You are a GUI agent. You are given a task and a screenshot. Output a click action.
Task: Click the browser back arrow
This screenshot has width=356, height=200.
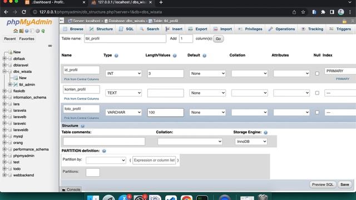(x=6, y=12)
